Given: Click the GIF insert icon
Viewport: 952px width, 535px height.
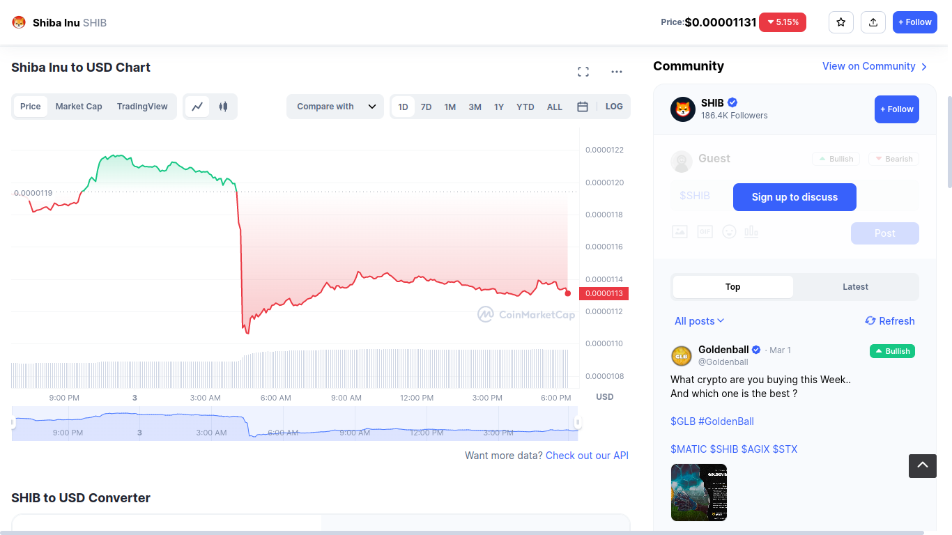Looking at the screenshot, I should pos(705,232).
